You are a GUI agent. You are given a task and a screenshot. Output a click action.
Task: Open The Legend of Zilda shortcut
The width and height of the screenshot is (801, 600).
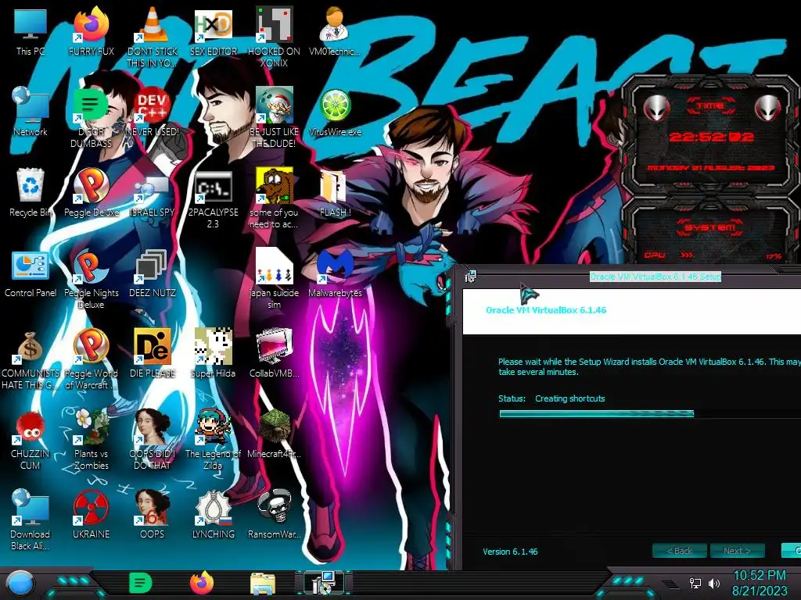point(213,439)
